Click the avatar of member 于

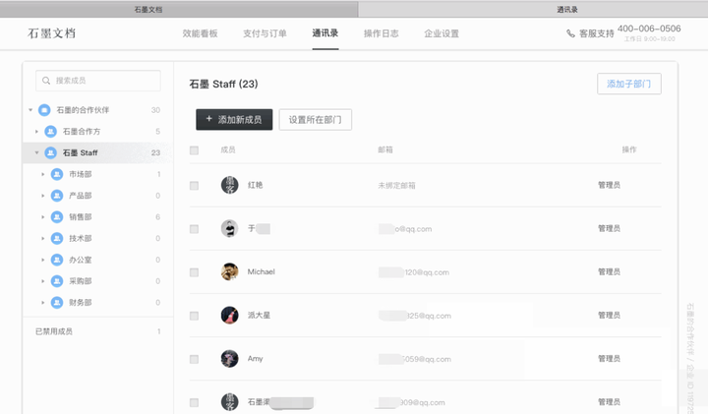(229, 228)
